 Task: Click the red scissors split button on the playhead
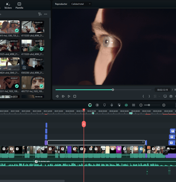(x=84, y=124)
